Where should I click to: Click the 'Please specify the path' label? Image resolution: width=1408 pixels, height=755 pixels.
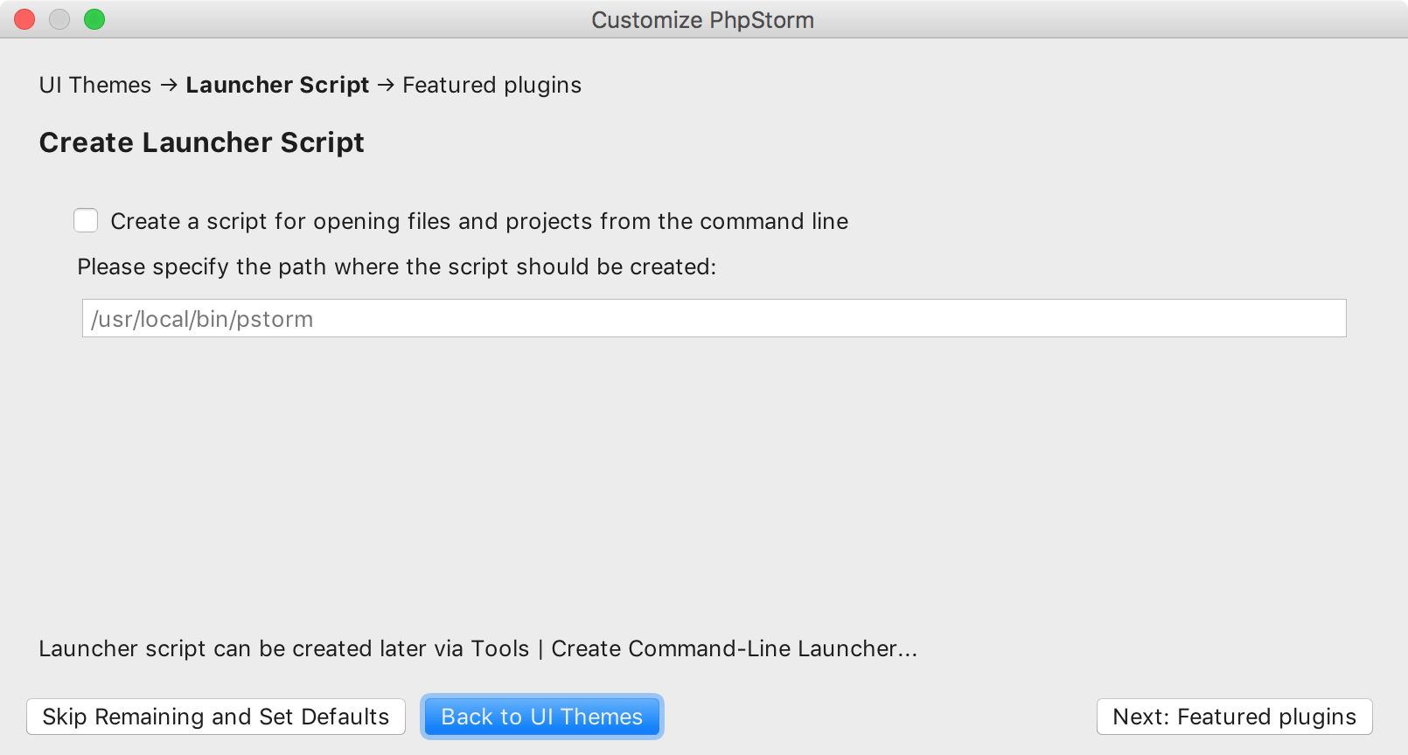pyautogui.click(x=396, y=267)
